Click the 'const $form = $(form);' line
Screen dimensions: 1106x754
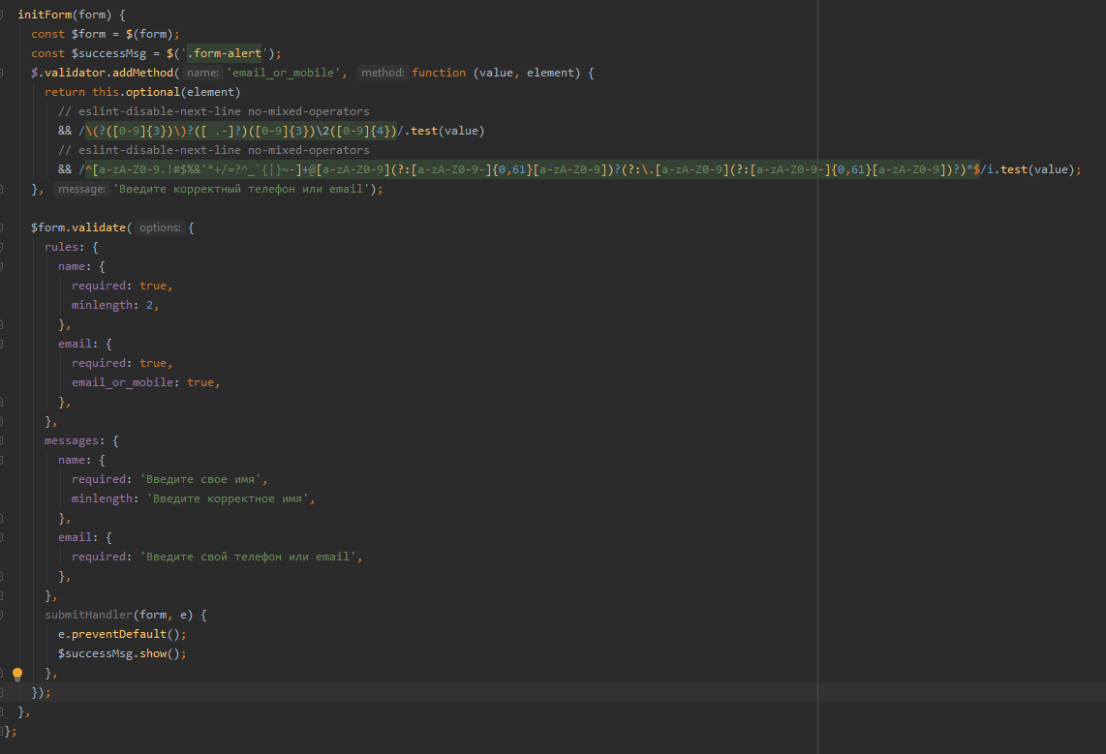tap(106, 34)
